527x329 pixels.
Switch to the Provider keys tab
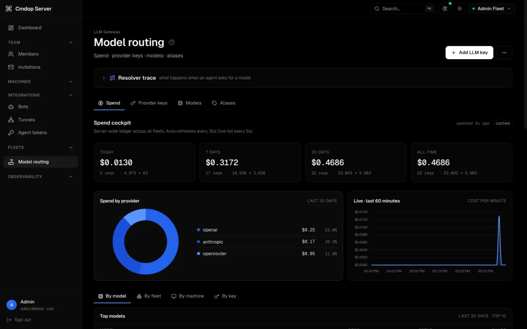coord(149,103)
